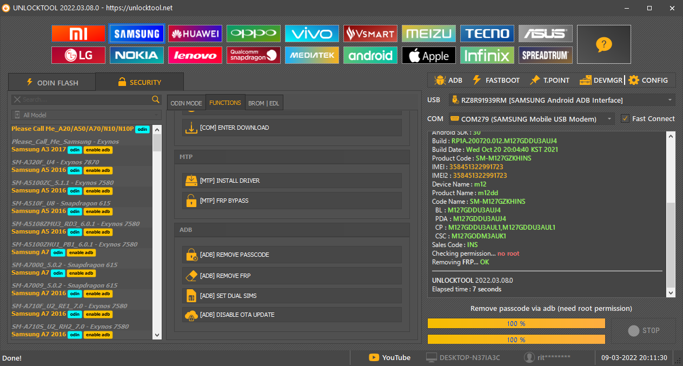Click [ADB] DISABLE OTA UPDATE button
Screen dimensions: 683x366
pos(291,315)
